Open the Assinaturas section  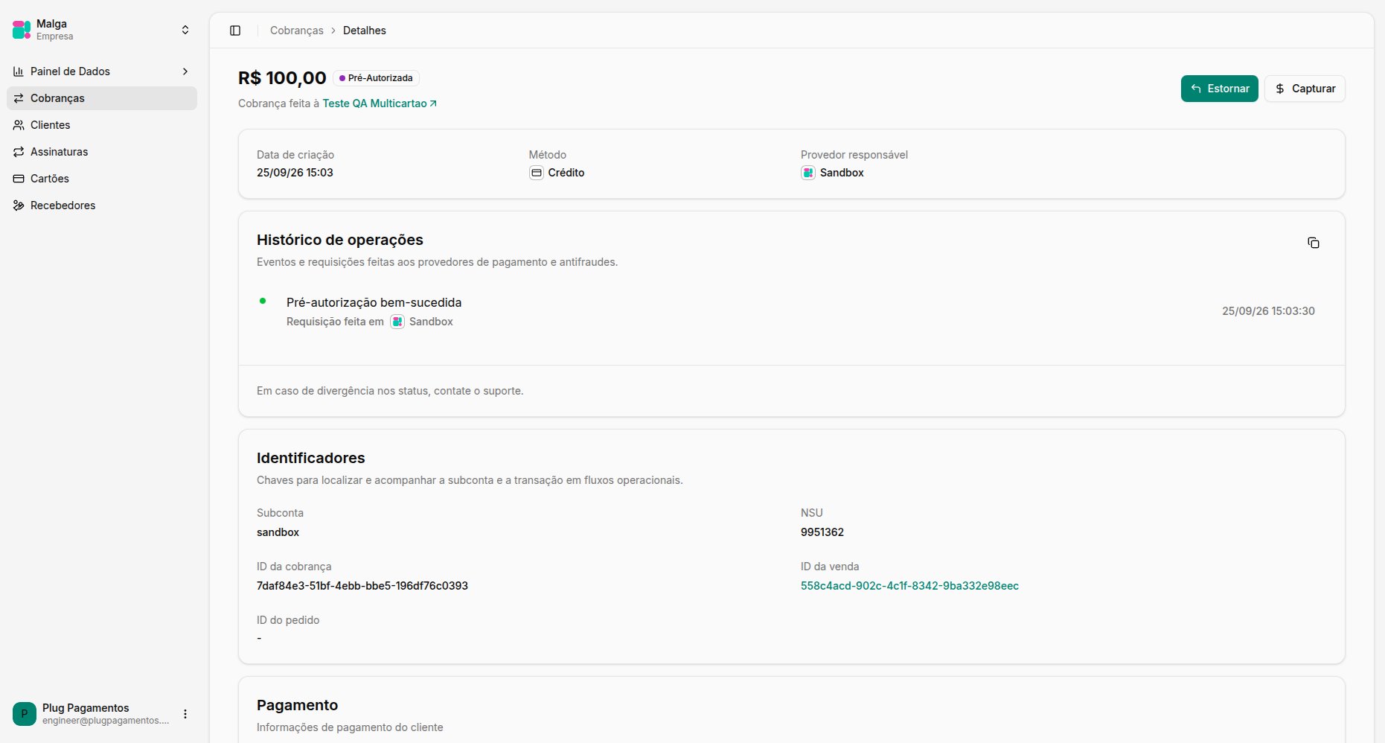click(x=102, y=152)
